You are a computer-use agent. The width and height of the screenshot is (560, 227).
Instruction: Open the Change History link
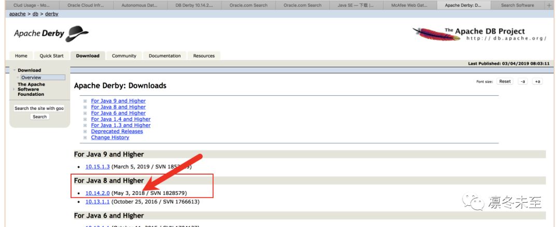click(110, 137)
